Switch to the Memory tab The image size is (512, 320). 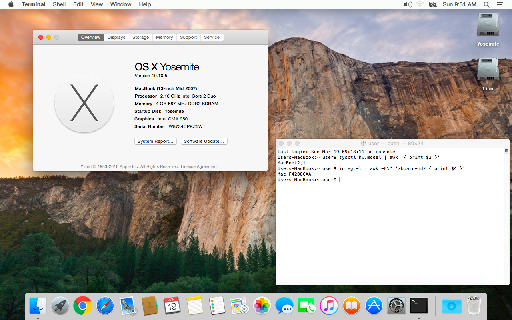click(164, 37)
